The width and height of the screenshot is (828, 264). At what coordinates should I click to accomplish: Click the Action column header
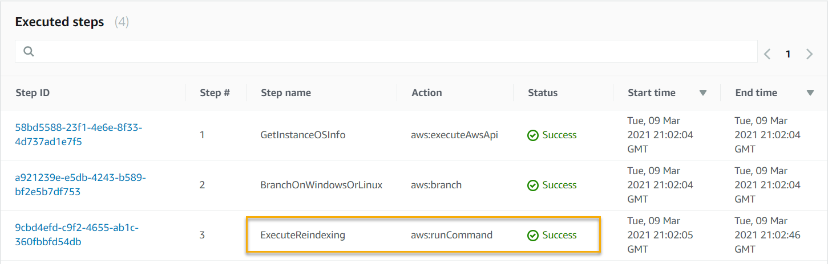[x=427, y=93]
